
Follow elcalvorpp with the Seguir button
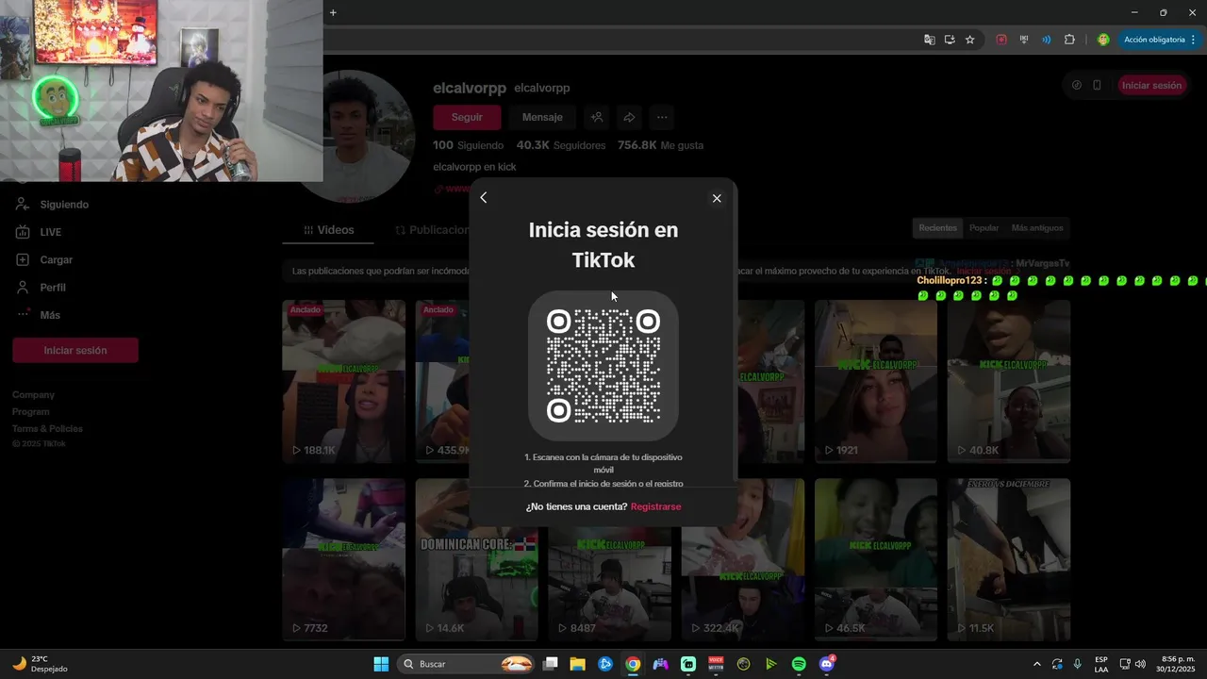click(x=467, y=118)
